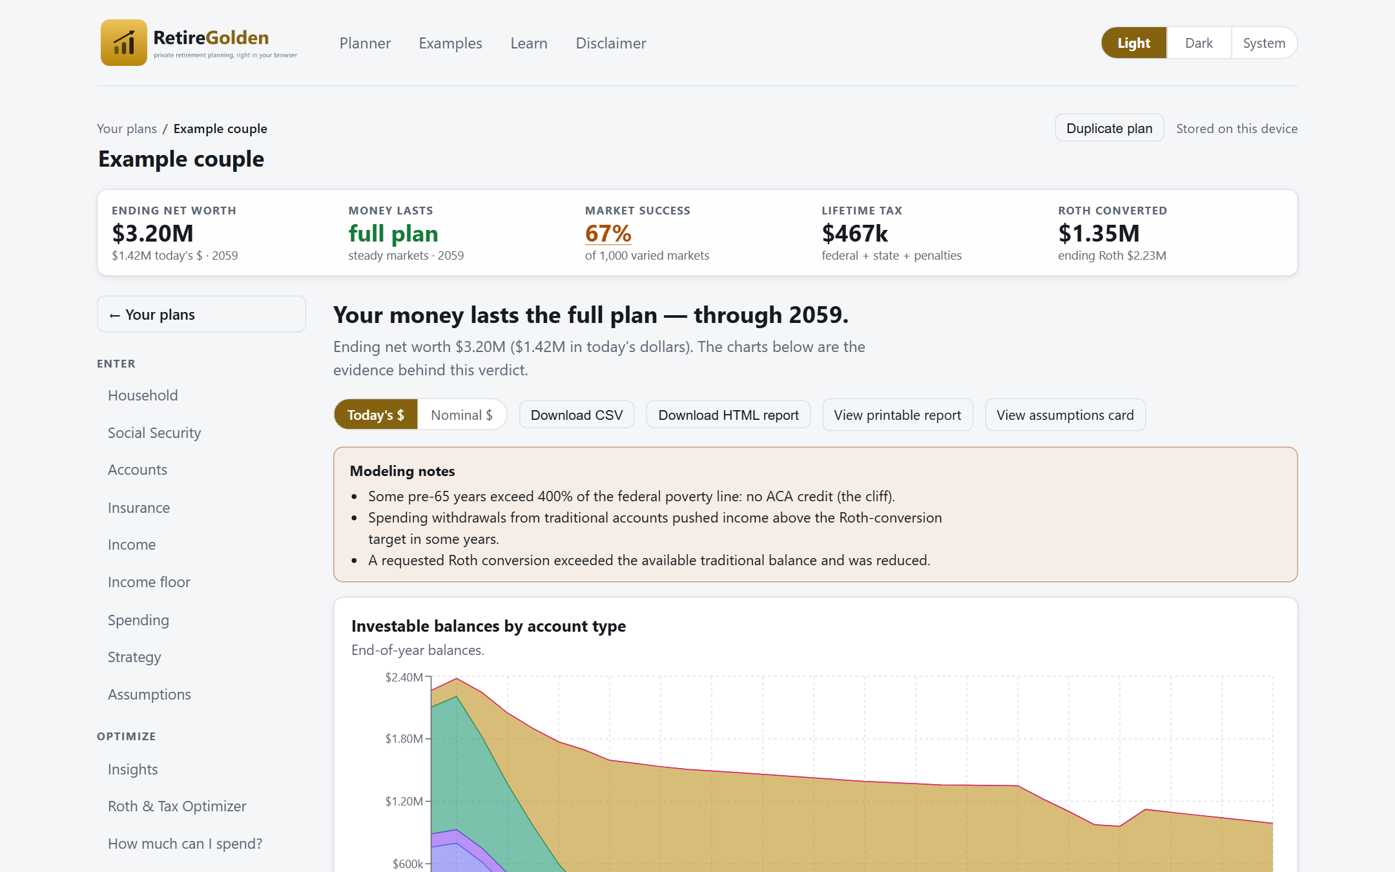Open the Social Security section
The width and height of the screenshot is (1395, 872).
pos(154,433)
